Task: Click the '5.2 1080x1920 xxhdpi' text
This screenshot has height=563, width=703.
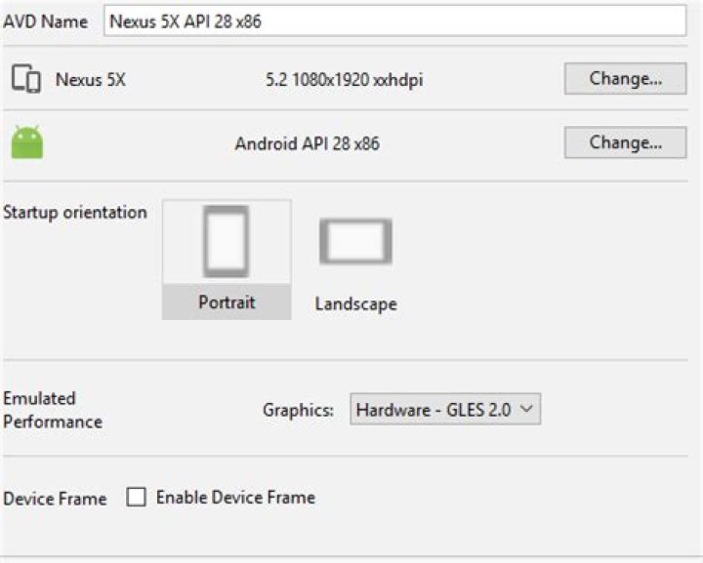Action: (344, 80)
